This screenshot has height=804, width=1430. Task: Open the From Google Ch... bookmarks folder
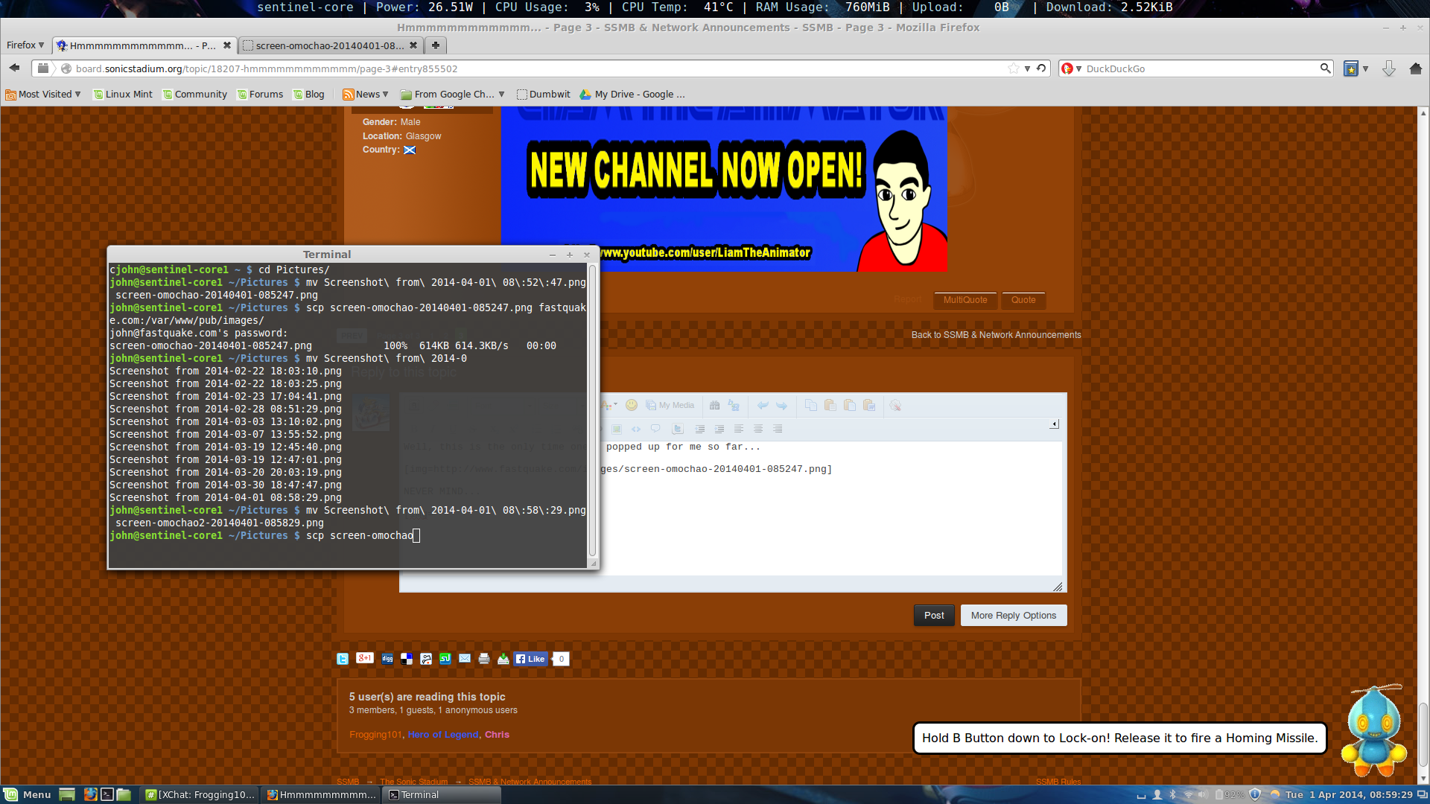[453, 95]
